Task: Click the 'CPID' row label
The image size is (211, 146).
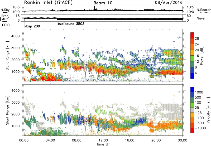Action: [6, 25]
